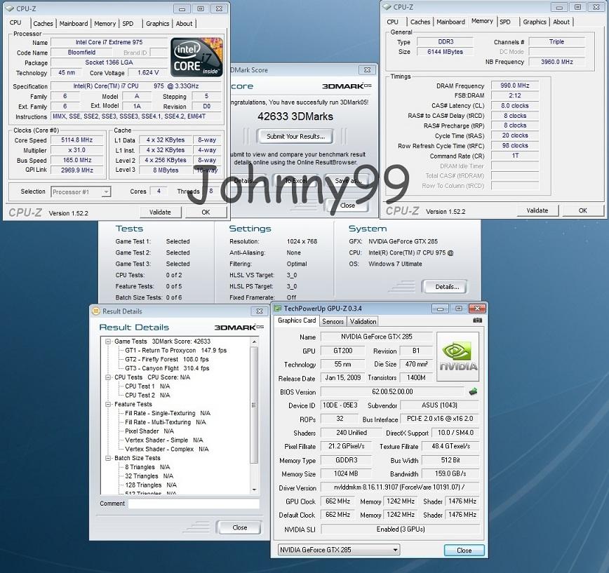Screen dimensions: 609x573
Task: Click the scroll down arrow in Result Details
Action: click(254, 490)
